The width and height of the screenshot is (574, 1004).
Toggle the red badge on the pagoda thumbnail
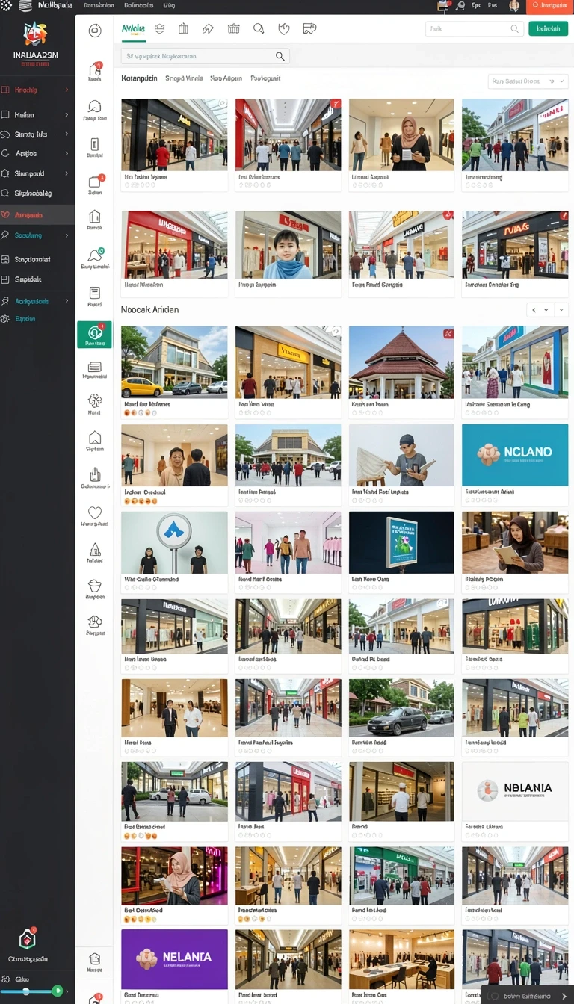click(x=448, y=333)
